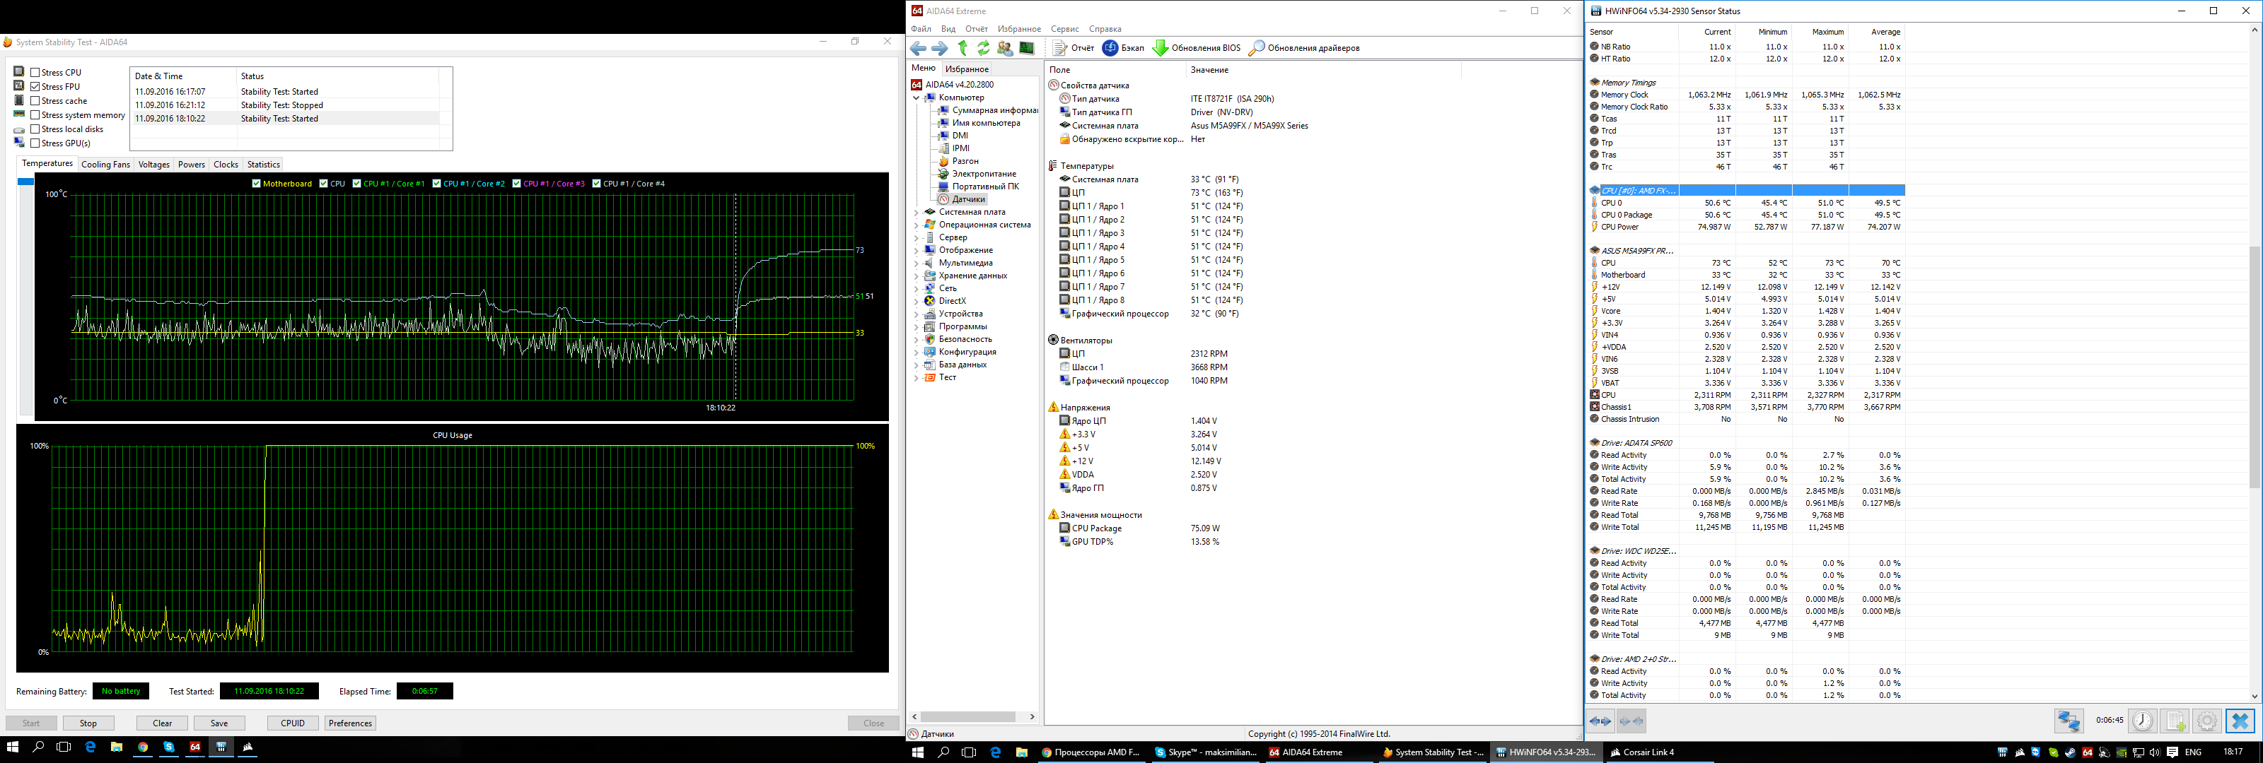The width and height of the screenshot is (2263, 763).
Task: Switch to the Cooling Fans tab
Action: pyautogui.click(x=105, y=164)
